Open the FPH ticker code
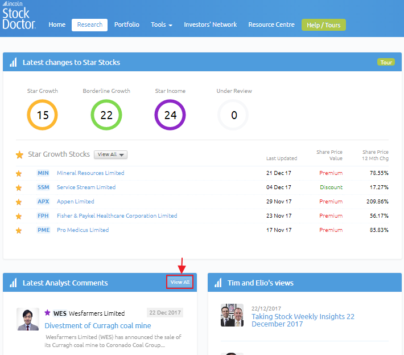 coord(43,215)
